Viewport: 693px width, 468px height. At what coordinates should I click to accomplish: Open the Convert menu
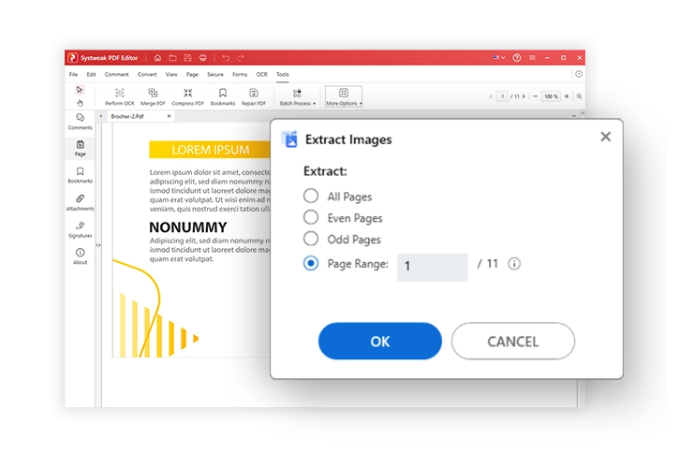(147, 74)
